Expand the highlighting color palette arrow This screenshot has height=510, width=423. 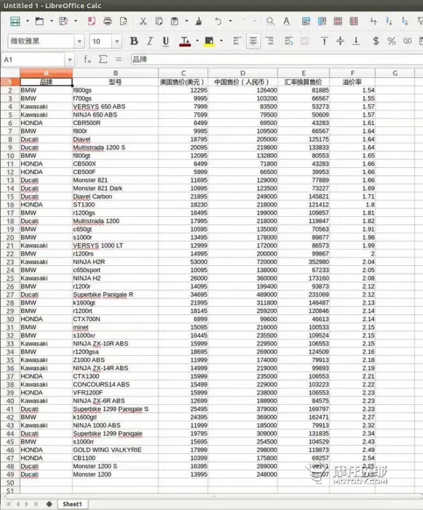coord(221,41)
